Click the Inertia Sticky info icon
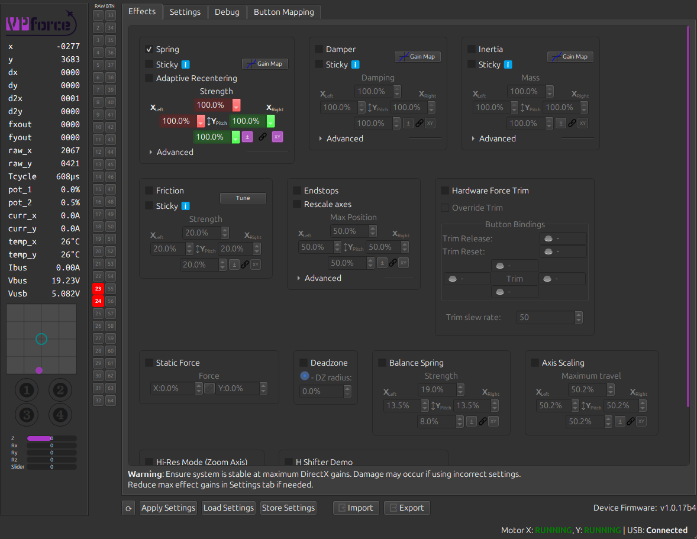 508,65
